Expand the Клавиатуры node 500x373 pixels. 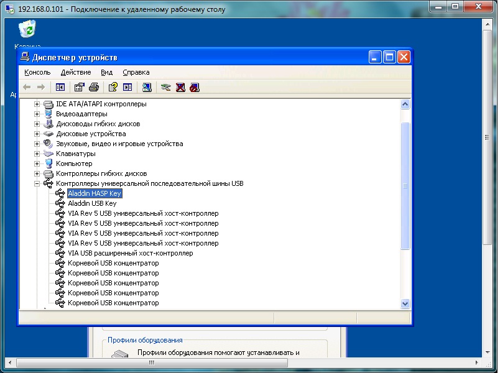pos(37,154)
